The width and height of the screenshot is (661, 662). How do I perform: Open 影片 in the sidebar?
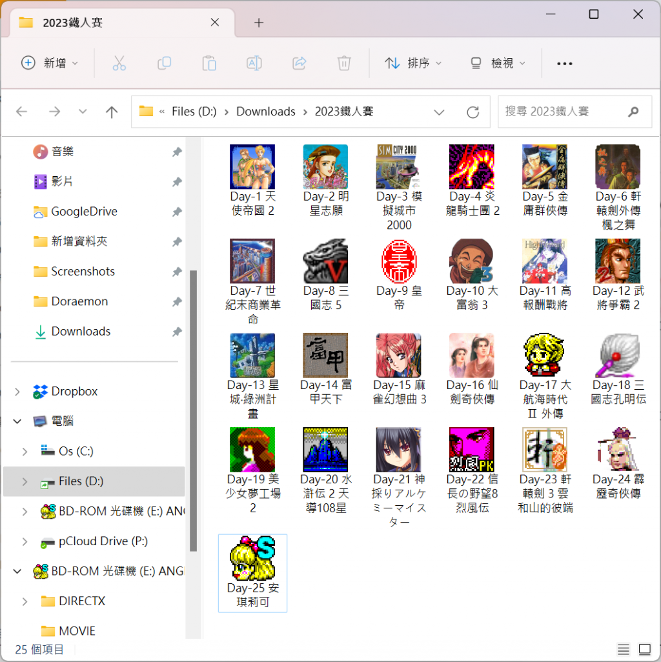click(62, 181)
